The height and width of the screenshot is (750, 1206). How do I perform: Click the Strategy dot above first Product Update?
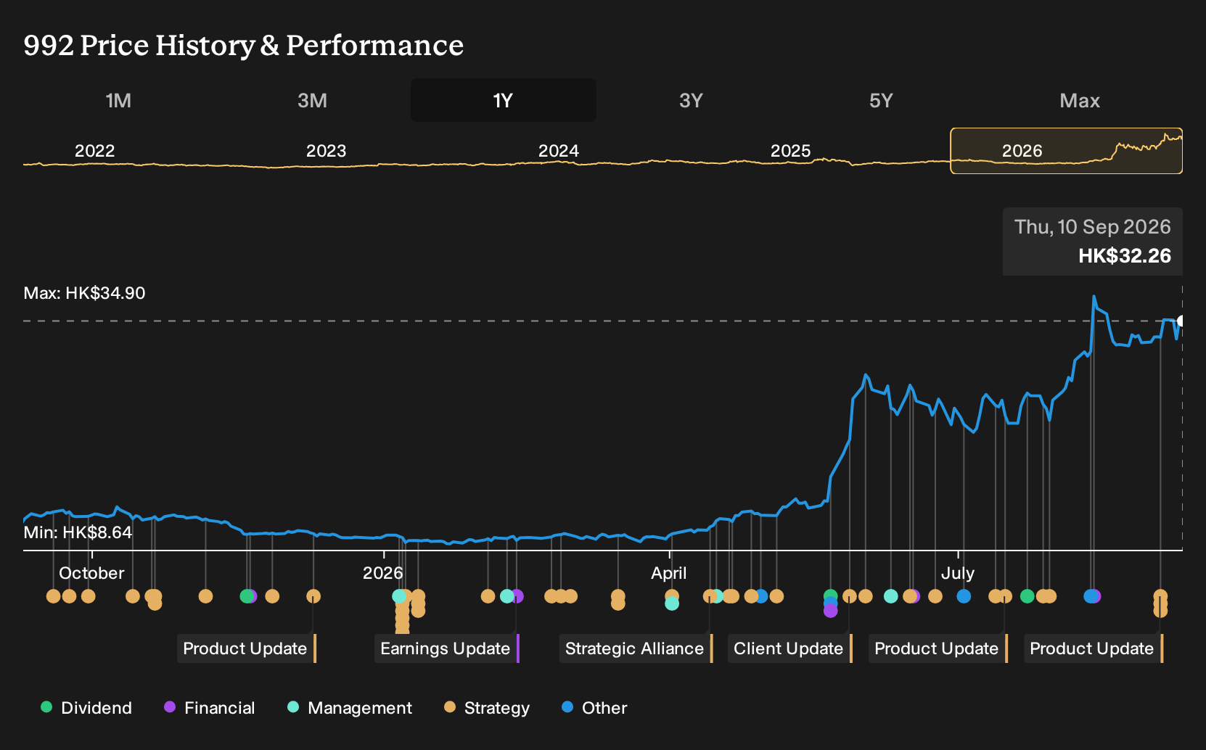pos(313,596)
